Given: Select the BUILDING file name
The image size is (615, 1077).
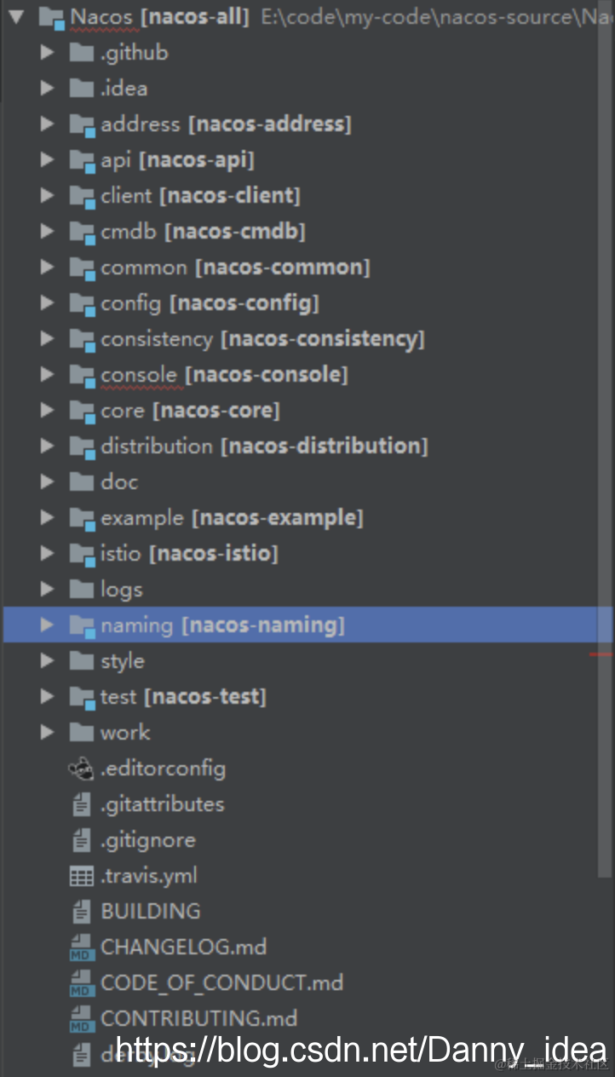Looking at the screenshot, I should pyautogui.click(x=151, y=911).
